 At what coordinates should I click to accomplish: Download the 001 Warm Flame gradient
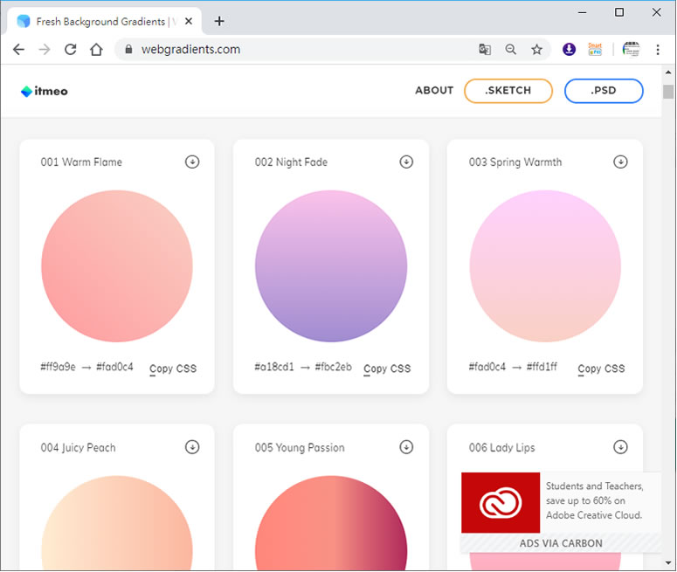pyautogui.click(x=192, y=162)
